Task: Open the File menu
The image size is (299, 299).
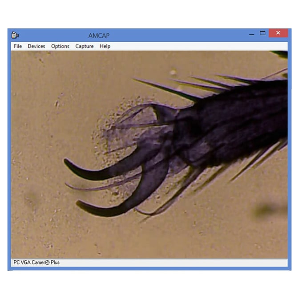Action: pyautogui.click(x=18, y=46)
